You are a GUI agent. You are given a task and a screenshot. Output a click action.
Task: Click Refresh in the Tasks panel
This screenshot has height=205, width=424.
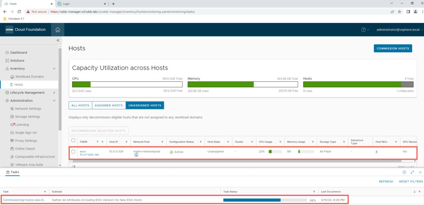click(x=386, y=181)
